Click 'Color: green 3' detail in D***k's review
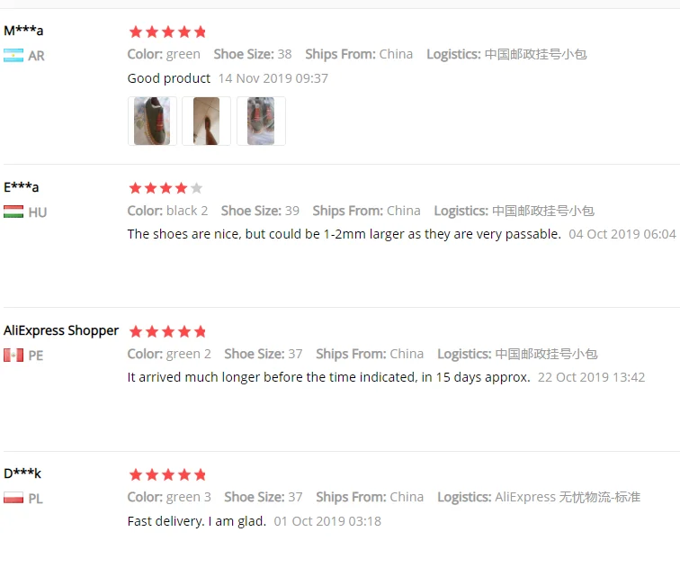This screenshot has width=680, height=568. click(x=169, y=497)
